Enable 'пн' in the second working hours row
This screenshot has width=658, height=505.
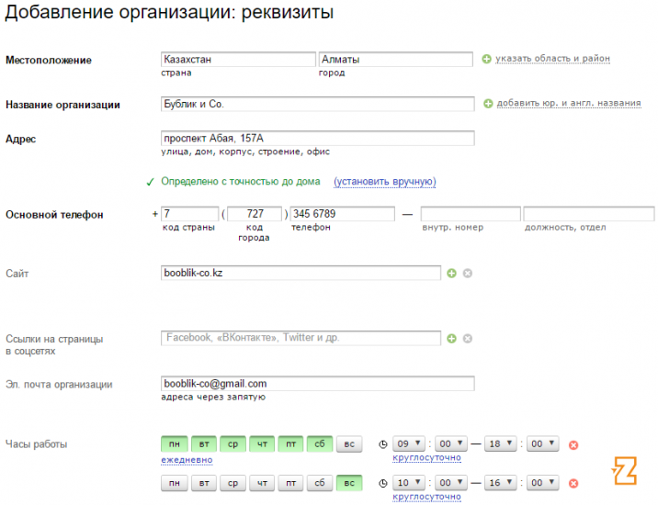(175, 483)
